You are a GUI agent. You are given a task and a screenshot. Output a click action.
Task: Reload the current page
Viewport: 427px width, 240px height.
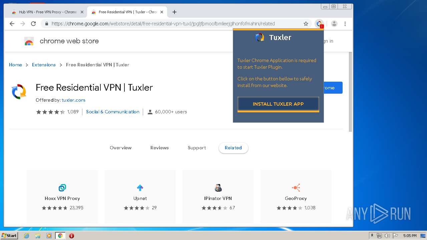[33, 24]
